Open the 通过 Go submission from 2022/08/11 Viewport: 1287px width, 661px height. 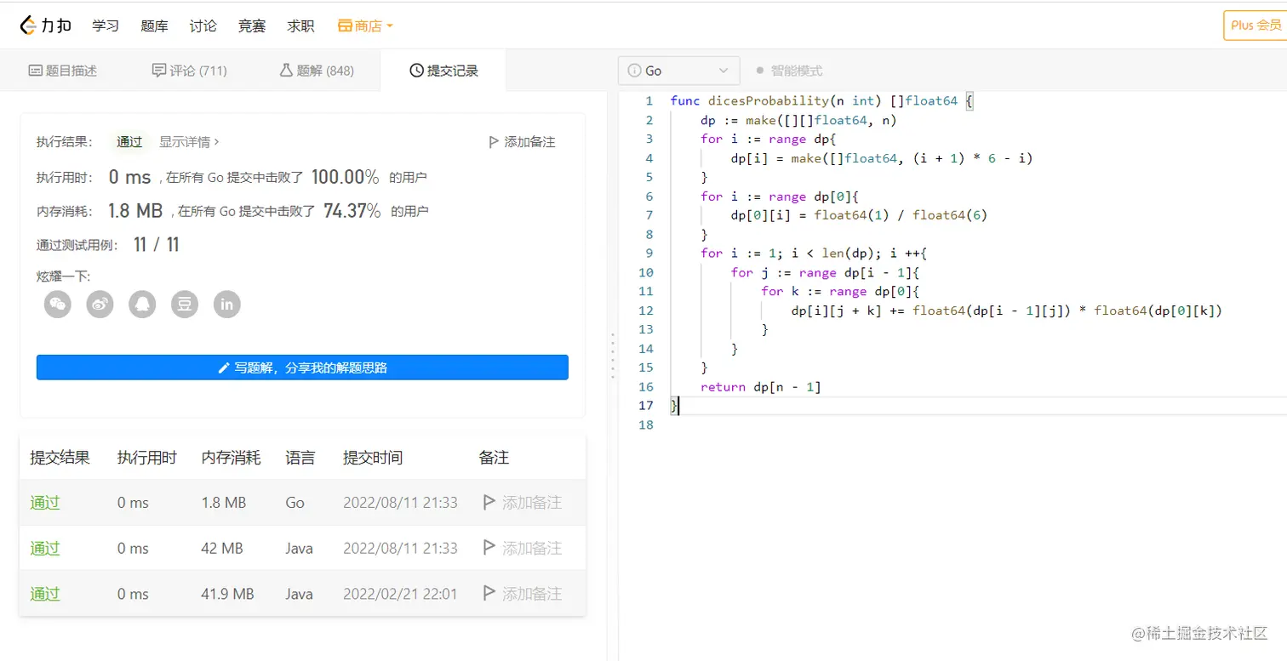(45, 503)
